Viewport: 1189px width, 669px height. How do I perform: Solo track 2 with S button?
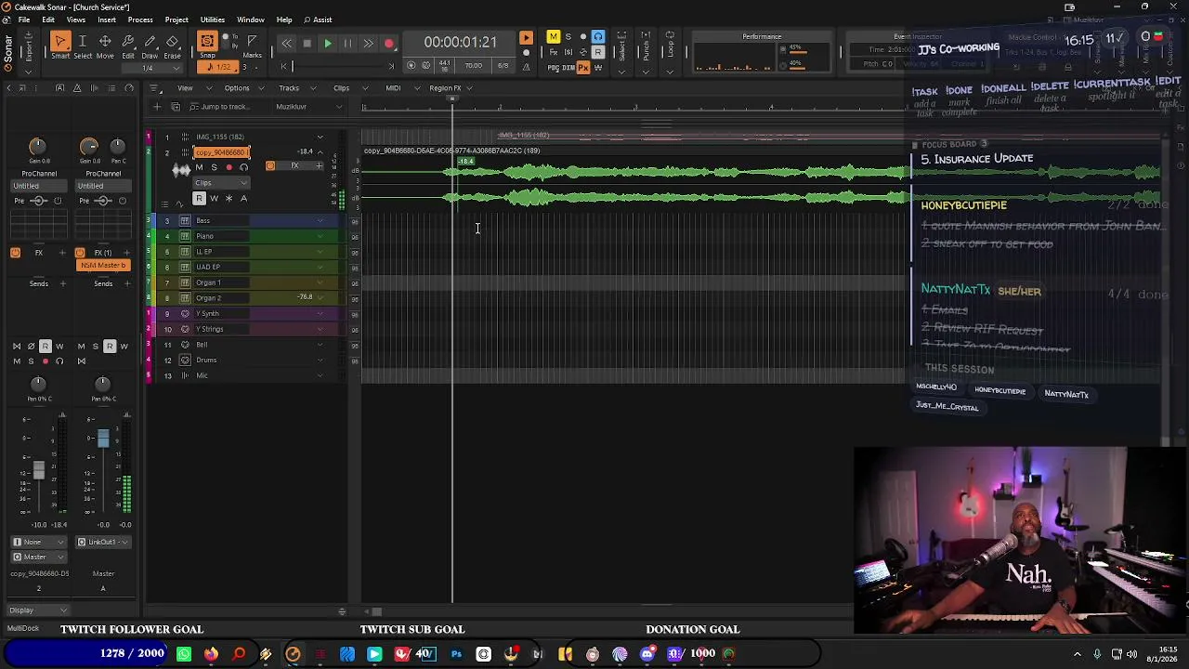pos(214,167)
